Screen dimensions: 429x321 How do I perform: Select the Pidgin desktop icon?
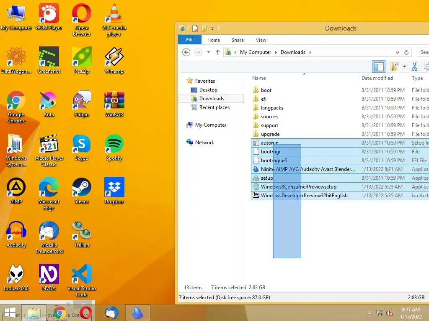82,104
